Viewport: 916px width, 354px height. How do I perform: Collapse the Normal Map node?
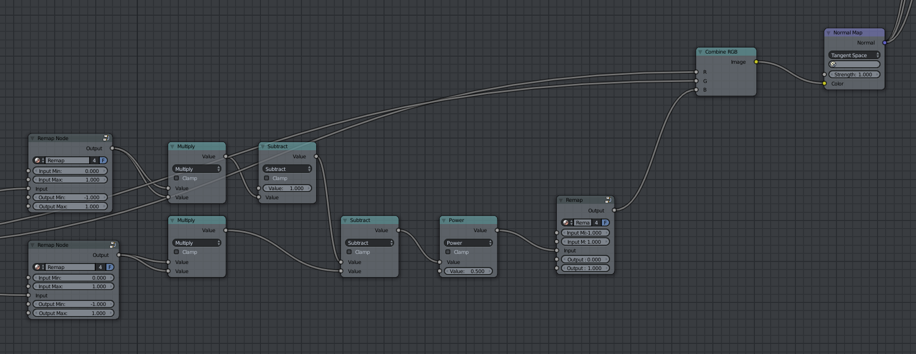point(828,32)
